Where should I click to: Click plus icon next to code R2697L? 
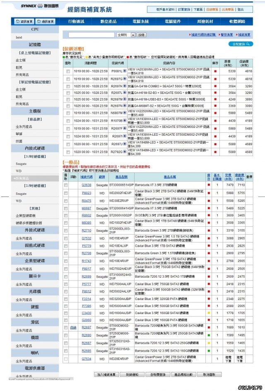pyautogui.click(x=125, y=93)
